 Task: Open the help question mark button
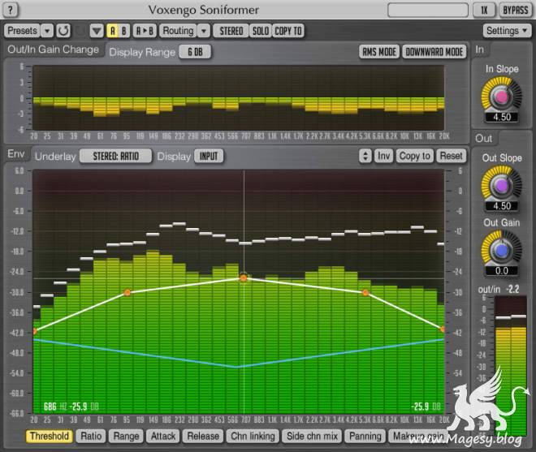pyautogui.click(x=11, y=10)
